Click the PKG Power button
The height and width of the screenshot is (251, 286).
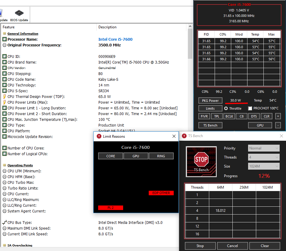coord(210,101)
